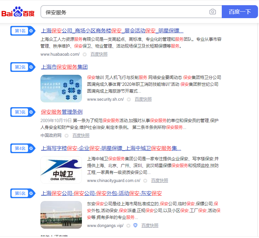Open 百度快照 for www.chinacityguard.com.cn/

tap(160, 181)
